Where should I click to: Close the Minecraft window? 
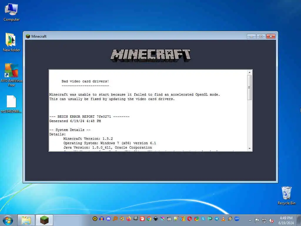(x=271, y=36)
